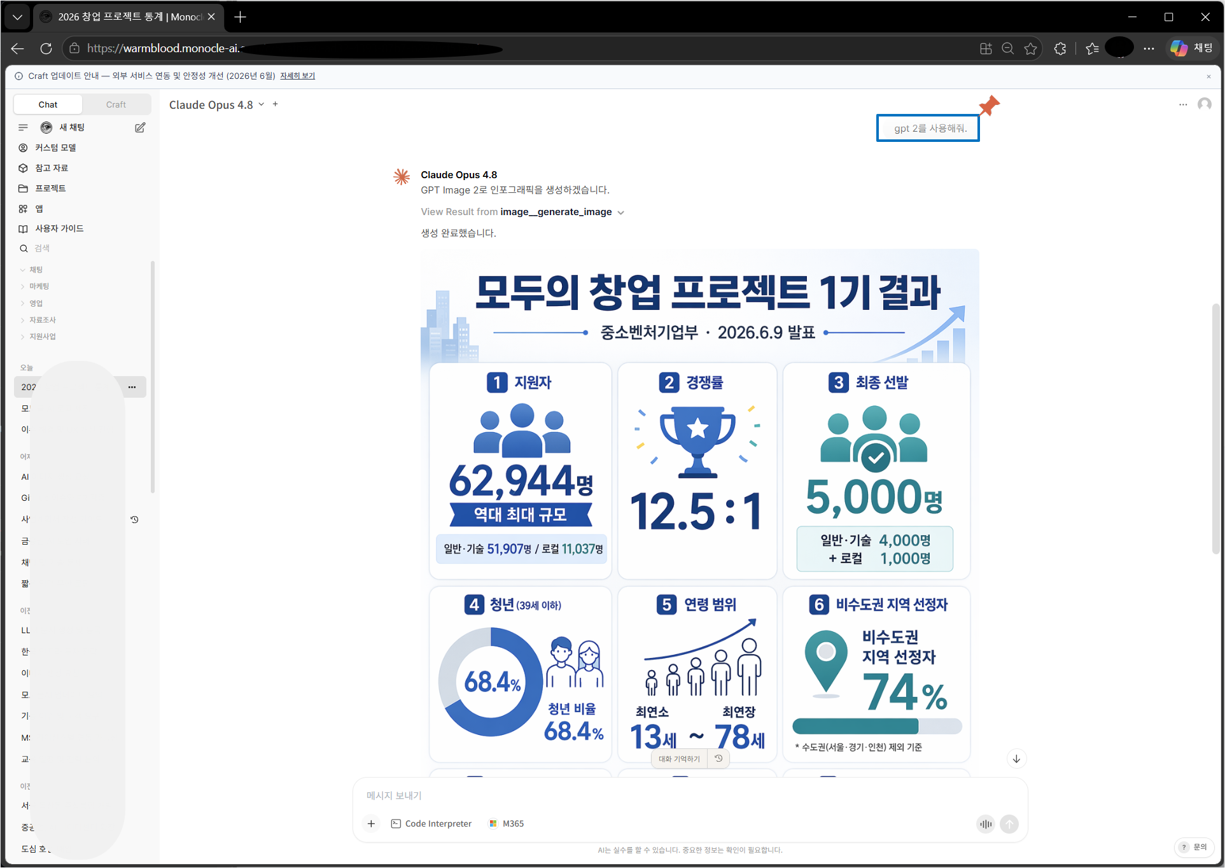Screen dimensions: 1225x868
Task: Click the 대화 기억하기 button
Action: [x=679, y=759]
